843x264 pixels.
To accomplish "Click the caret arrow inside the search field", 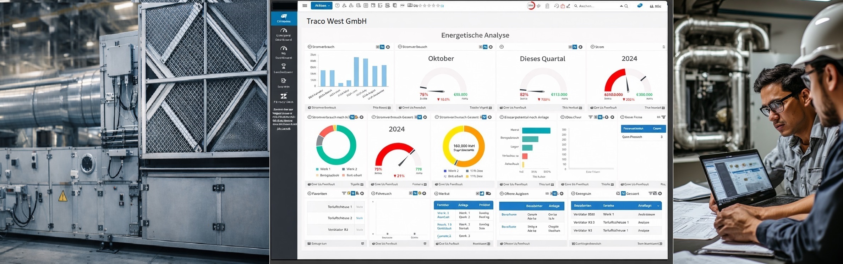I will click(621, 6).
